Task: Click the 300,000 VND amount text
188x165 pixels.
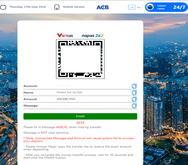Action: pos(66,99)
